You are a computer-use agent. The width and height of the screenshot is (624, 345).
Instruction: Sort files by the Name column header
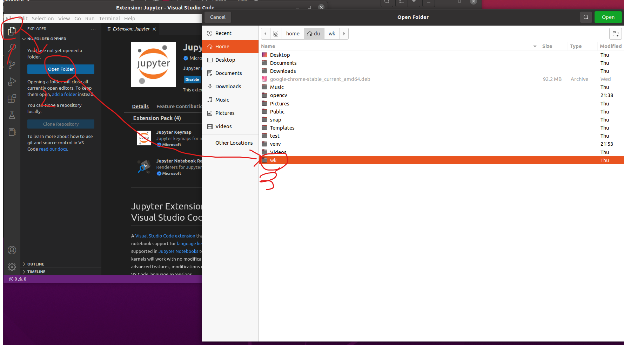(x=399, y=46)
